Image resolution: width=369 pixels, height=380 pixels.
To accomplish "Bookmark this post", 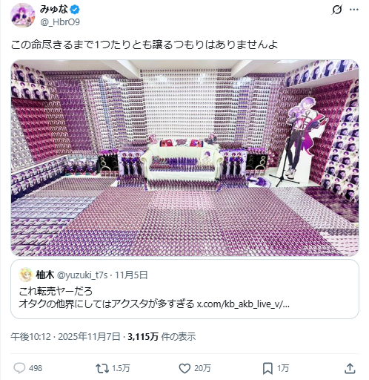I will coord(267,368).
